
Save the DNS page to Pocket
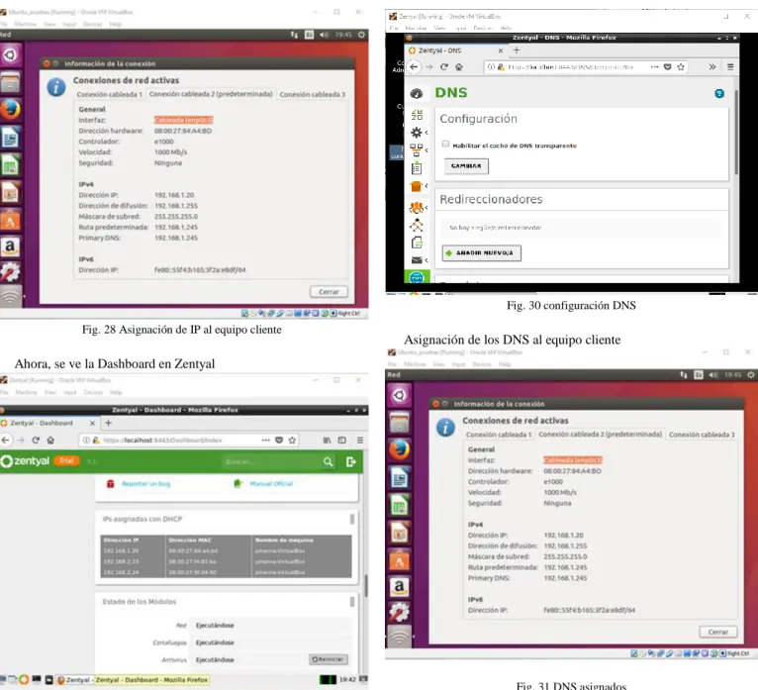click(x=668, y=66)
